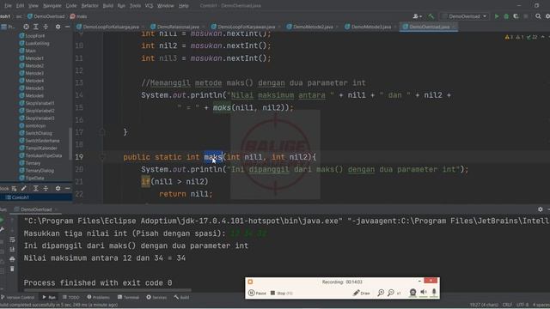Open the VCS menu
The width and height of the screenshot is (550, 309).
pyautogui.click(x=149, y=6)
